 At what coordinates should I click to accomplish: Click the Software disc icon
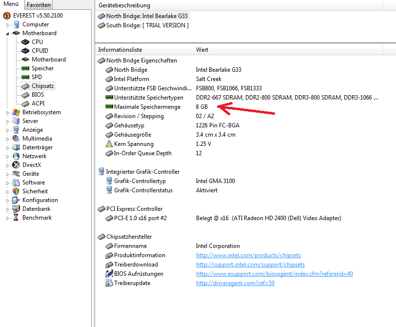click(x=16, y=183)
